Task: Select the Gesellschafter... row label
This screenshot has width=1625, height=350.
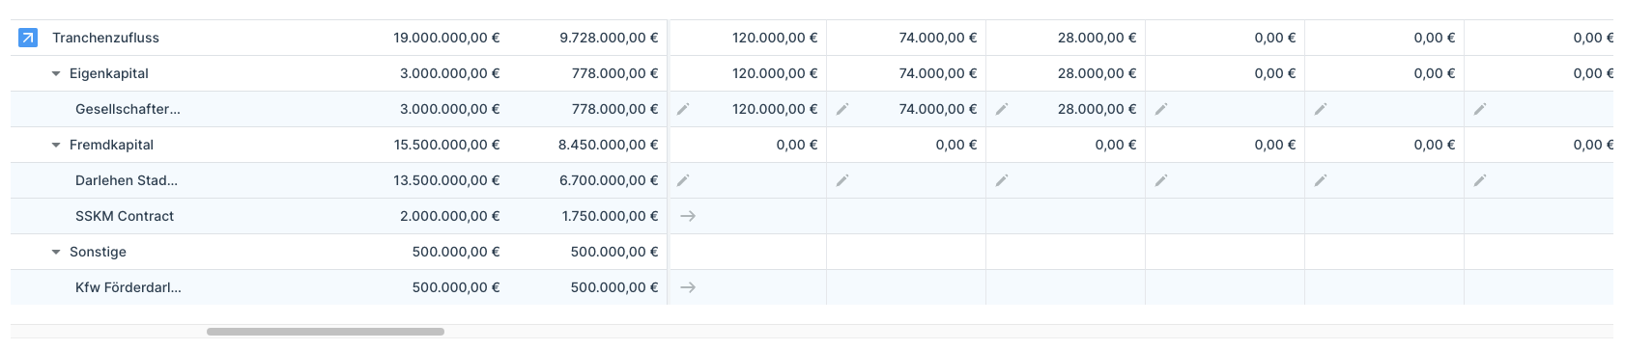Action: 128,109
